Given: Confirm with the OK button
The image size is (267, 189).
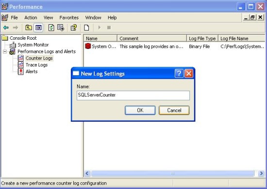Looking at the screenshot, I should pos(140,110).
